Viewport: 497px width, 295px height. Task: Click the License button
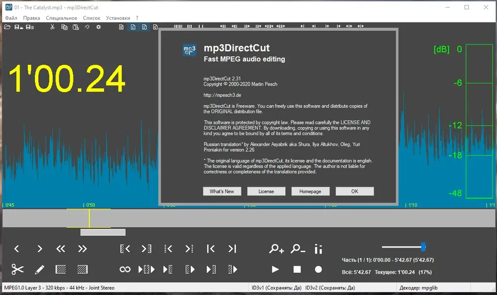click(266, 191)
